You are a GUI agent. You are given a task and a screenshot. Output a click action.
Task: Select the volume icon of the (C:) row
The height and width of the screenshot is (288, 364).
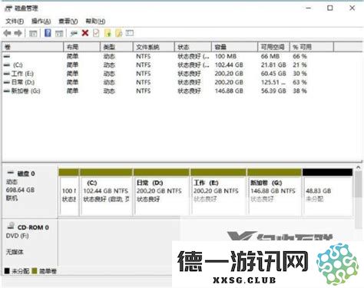point(7,65)
